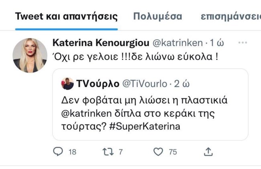
Task: Open the @katrinken handle in header
Action: (177, 43)
